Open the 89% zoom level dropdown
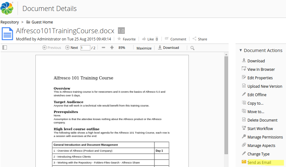 (x=122, y=48)
